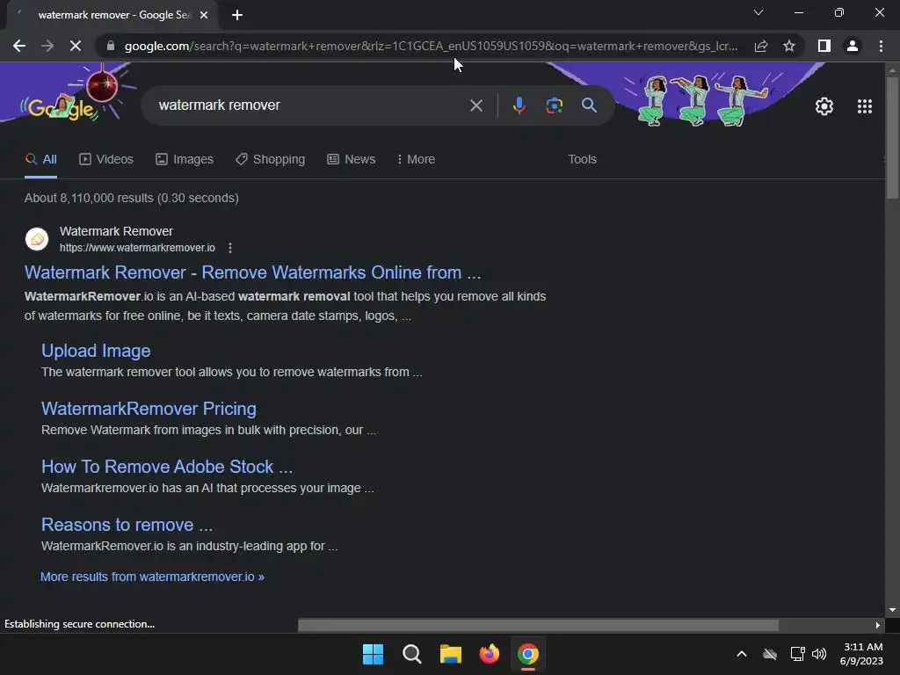Screen dimensions: 900x675
Task: Click the Chrome taskbar icon
Action: [x=528, y=654]
